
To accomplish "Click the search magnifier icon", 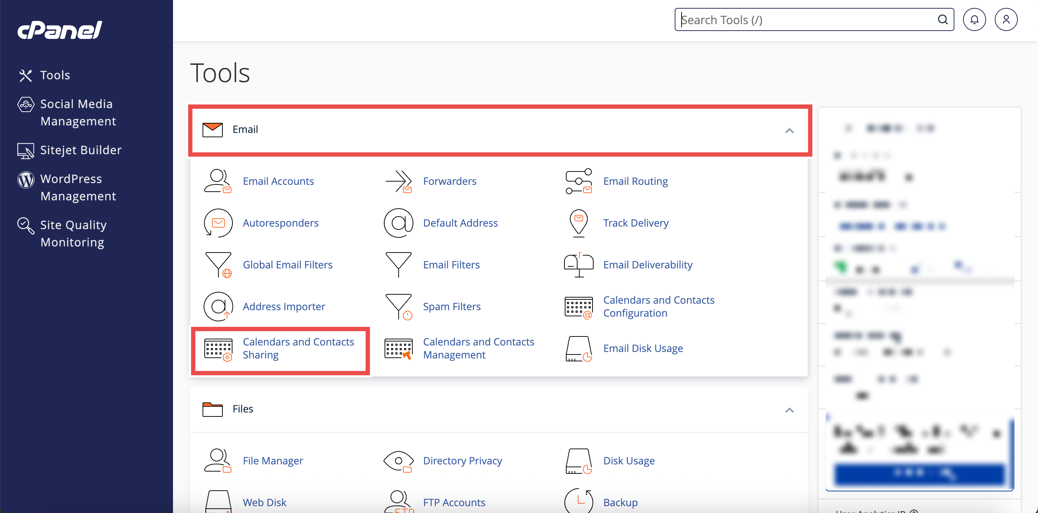I will [942, 20].
